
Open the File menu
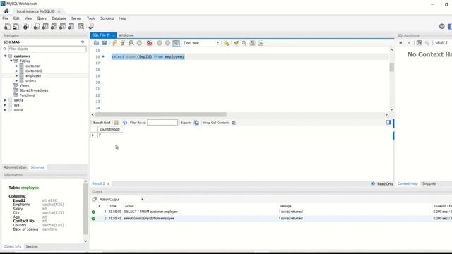click(x=6, y=18)
